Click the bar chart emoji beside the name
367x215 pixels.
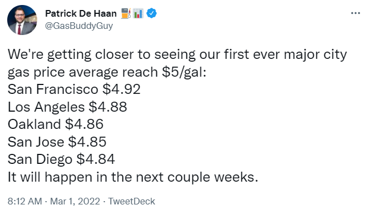tap(138, 13)
